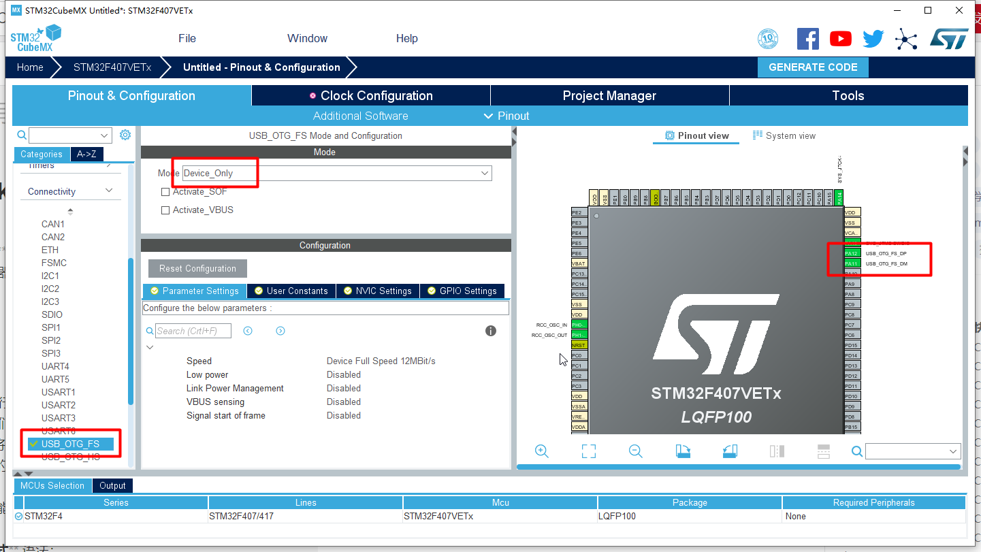The height and width of the screenshot is (552, 981).
Task: Click best fit icon above chip diagram
Action: click(588, 451)
